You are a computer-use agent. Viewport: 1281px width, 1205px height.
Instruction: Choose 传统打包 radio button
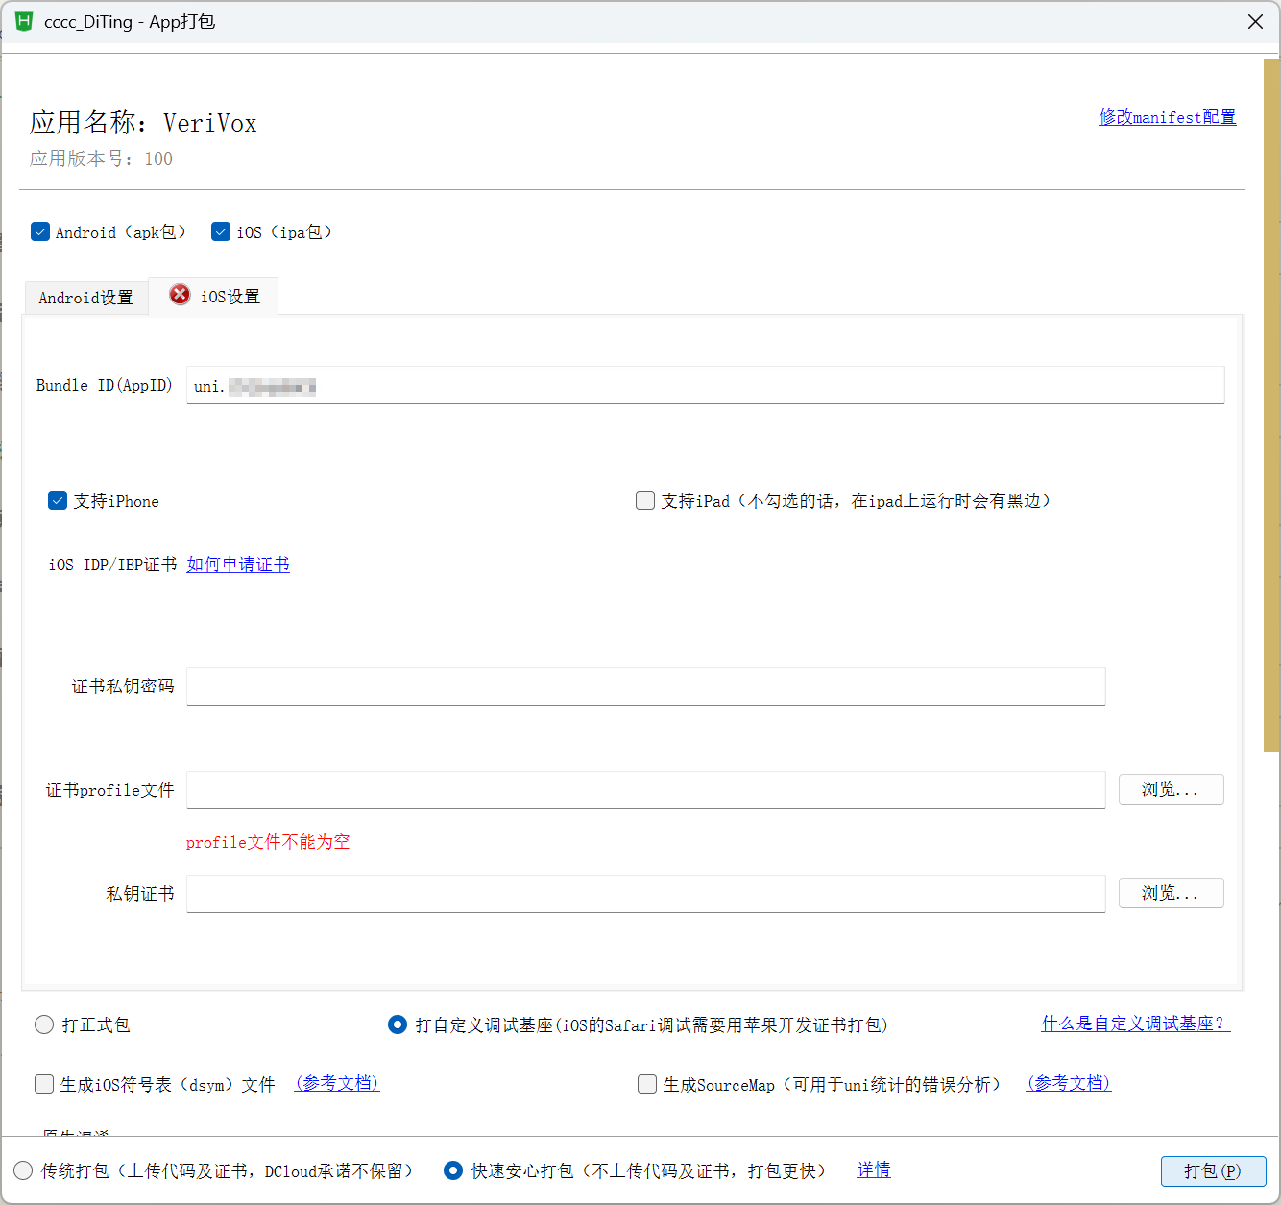(23, 1170)
